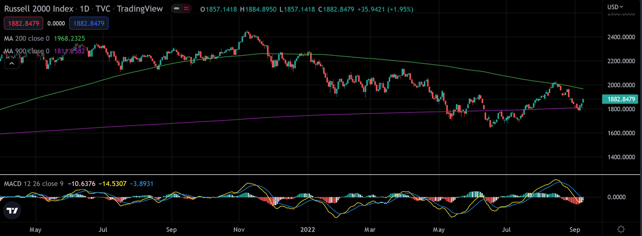Click the blue 1882.8479 buy price button
642x236 pixels.
(x=90, y=23)
